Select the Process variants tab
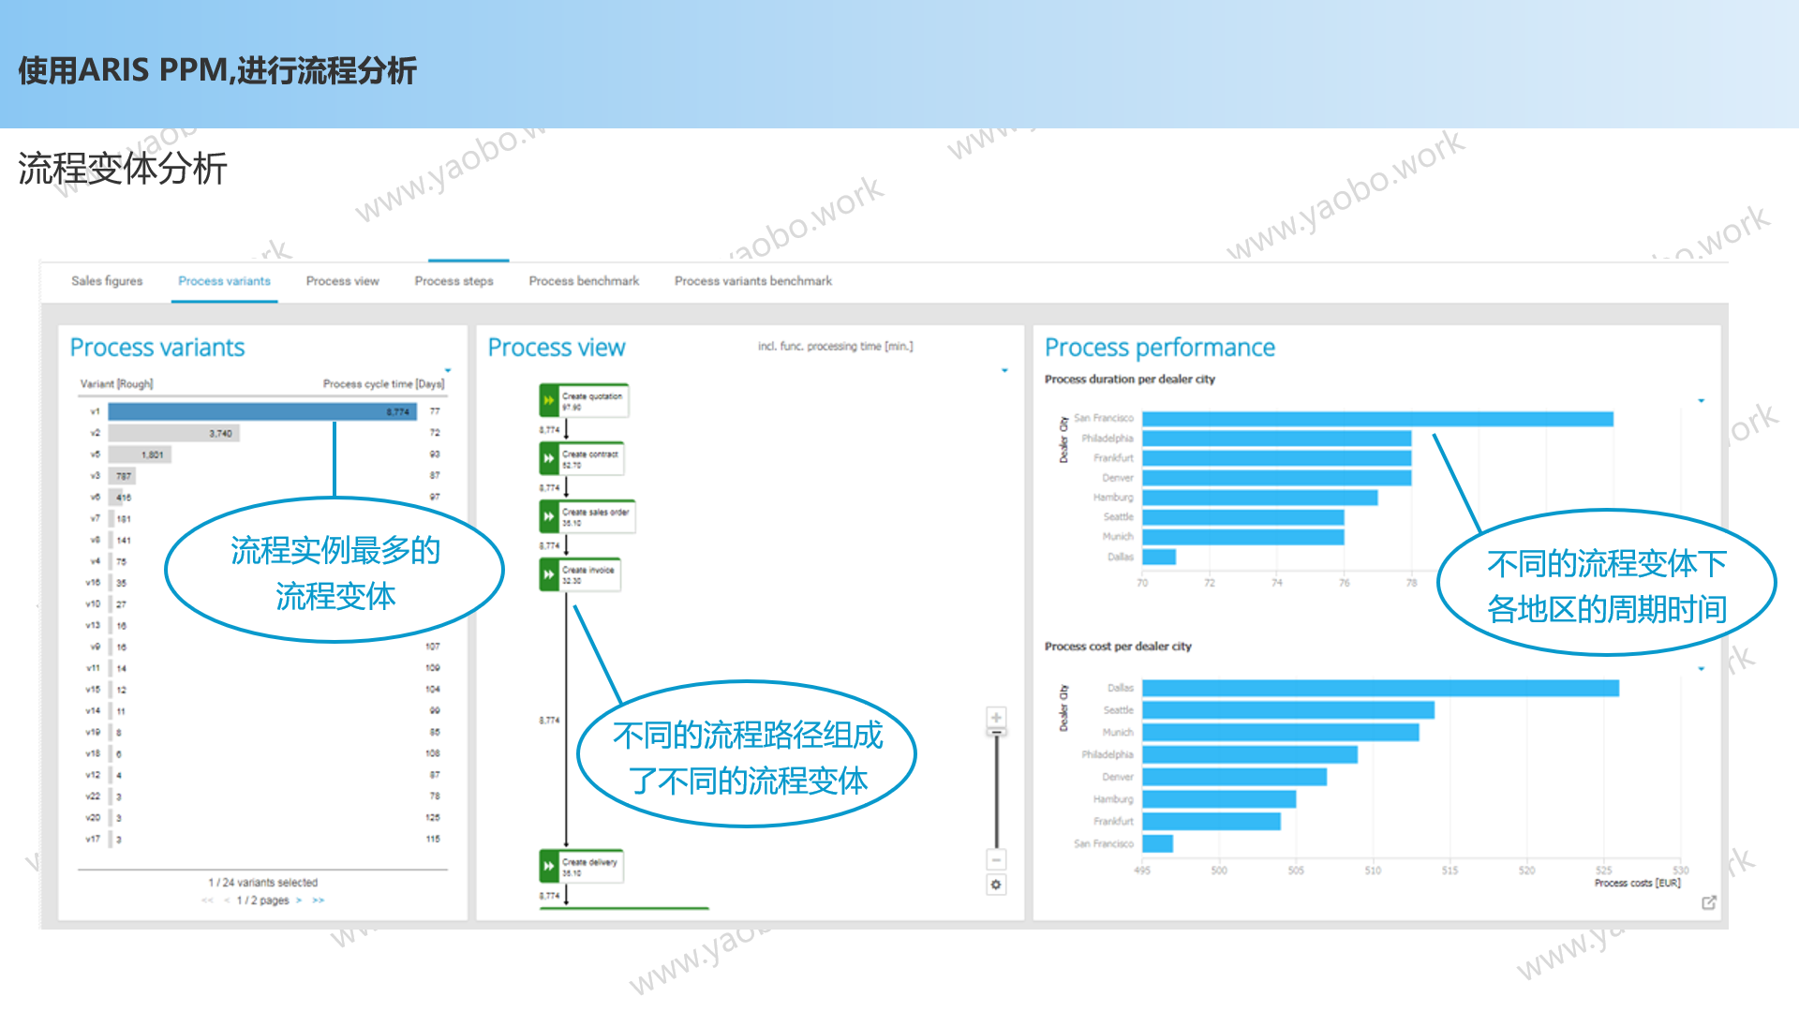The image size is (1799, 1012). pos(224,281)
